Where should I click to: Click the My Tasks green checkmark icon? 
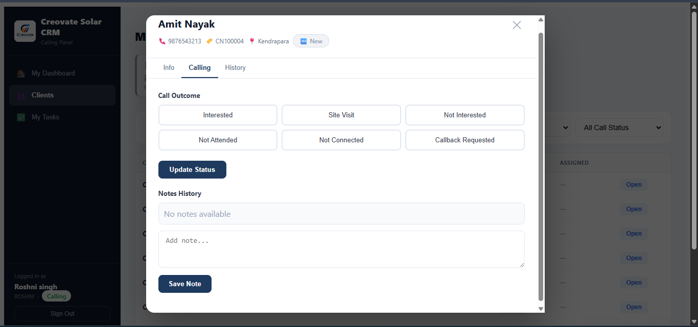[21, 117]
